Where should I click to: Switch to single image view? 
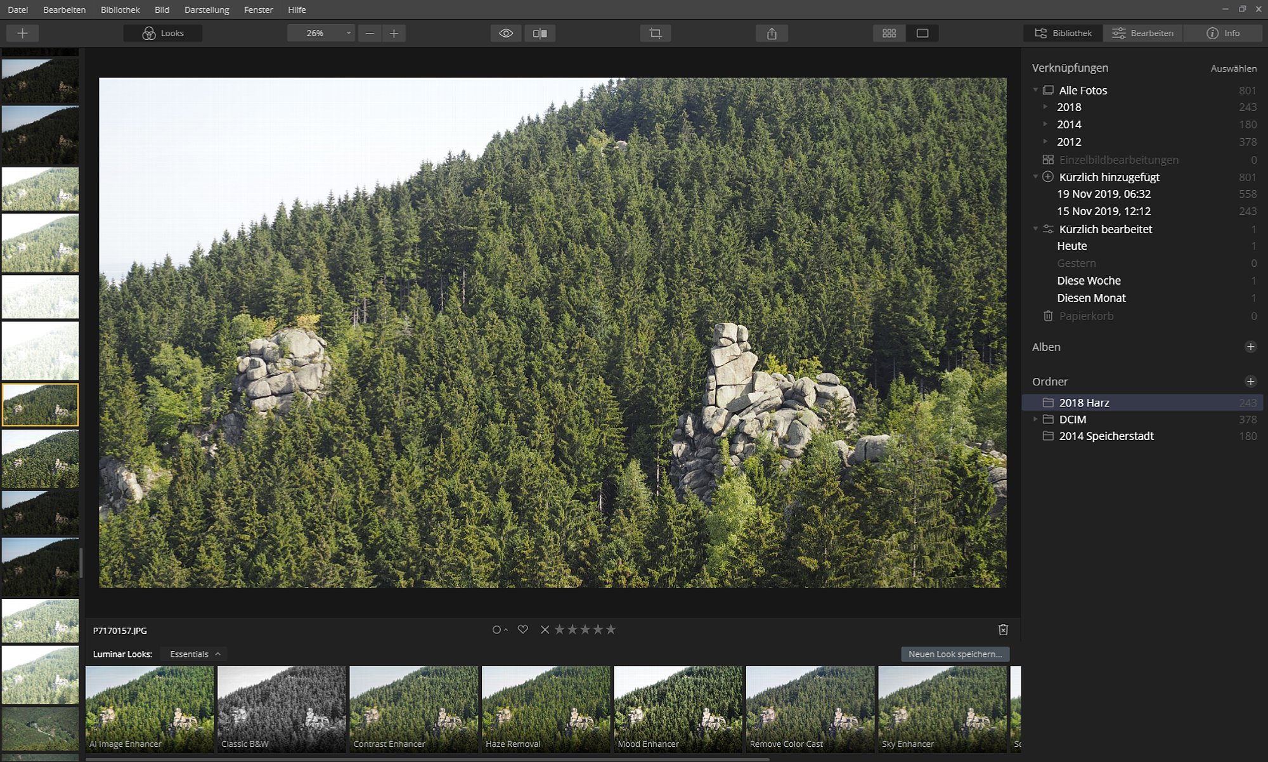point(922,33)
